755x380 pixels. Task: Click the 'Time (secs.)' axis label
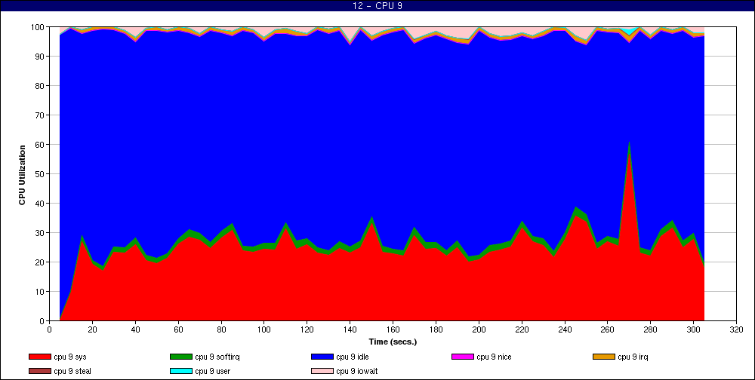click(393, 342)
